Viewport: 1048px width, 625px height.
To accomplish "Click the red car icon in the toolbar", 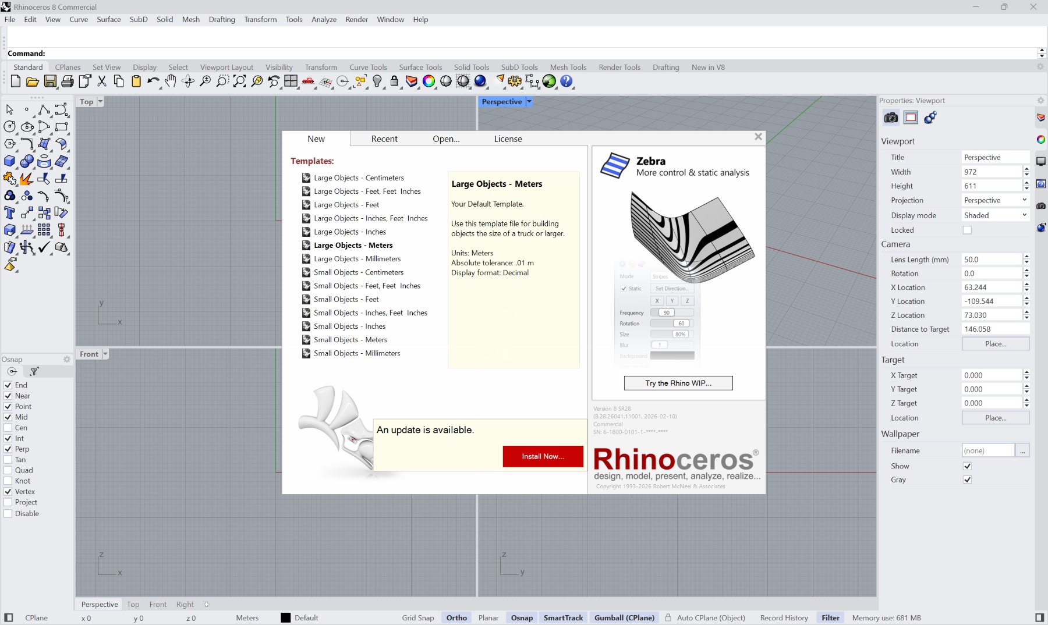I will pos(308,81).
